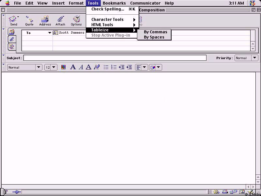The image size is (261, 196).
Task: Click the Scott Summers recipient entry
Action: [71, 33]
